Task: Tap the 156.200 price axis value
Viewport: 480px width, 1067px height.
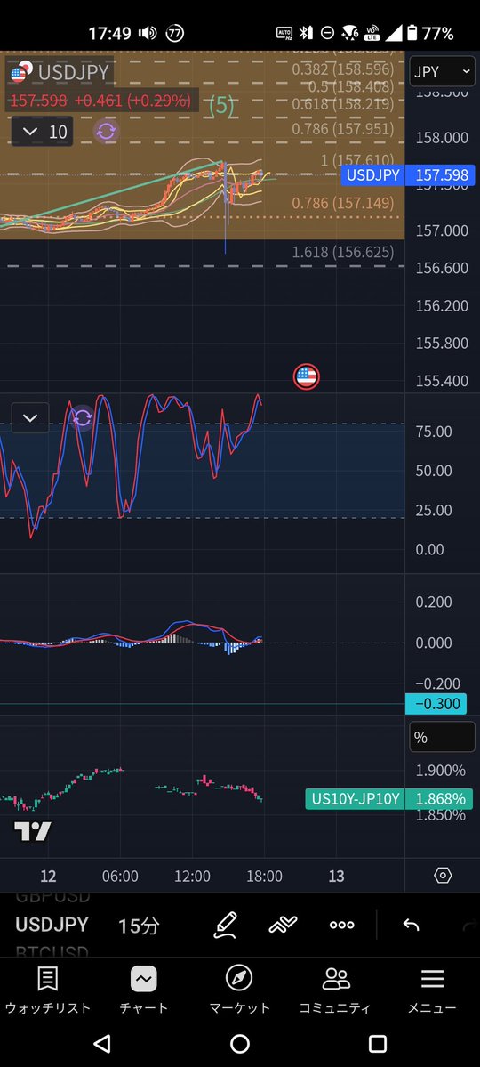Action: coord(442,305)
